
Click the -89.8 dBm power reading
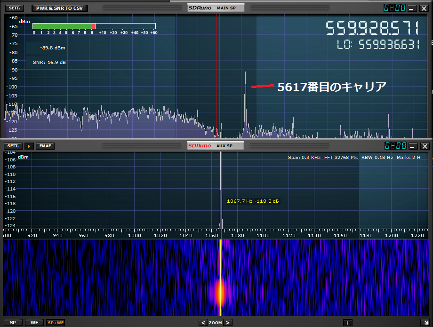point(52,48)
